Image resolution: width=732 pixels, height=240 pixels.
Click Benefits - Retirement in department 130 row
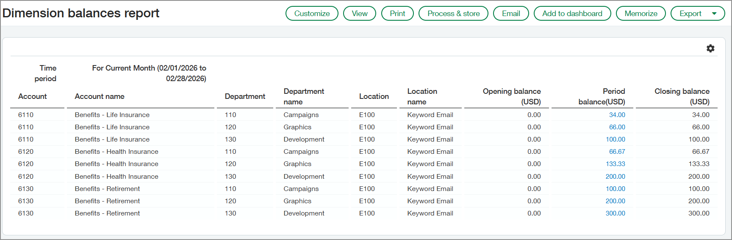tap(107, 213)
